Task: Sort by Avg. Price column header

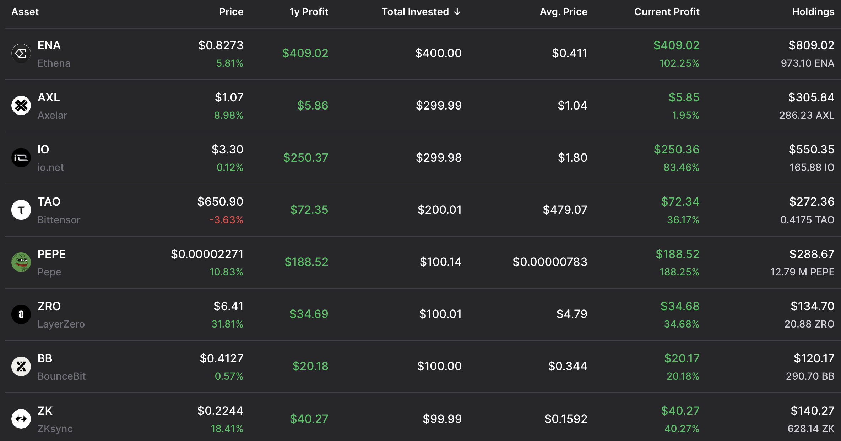Action: [563, 12]
